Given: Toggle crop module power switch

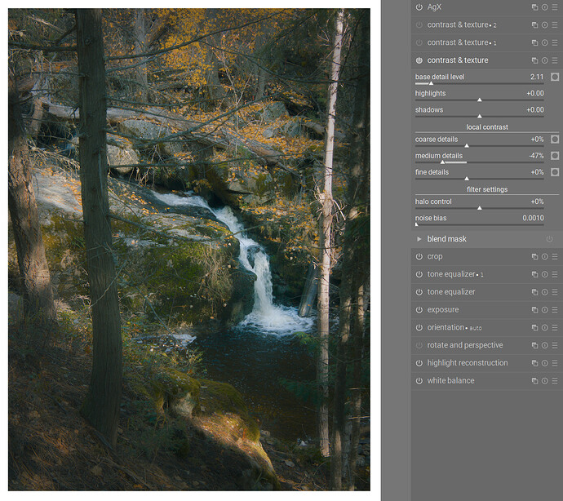Looking at the screenshot, I should click(x=419, y=256).
